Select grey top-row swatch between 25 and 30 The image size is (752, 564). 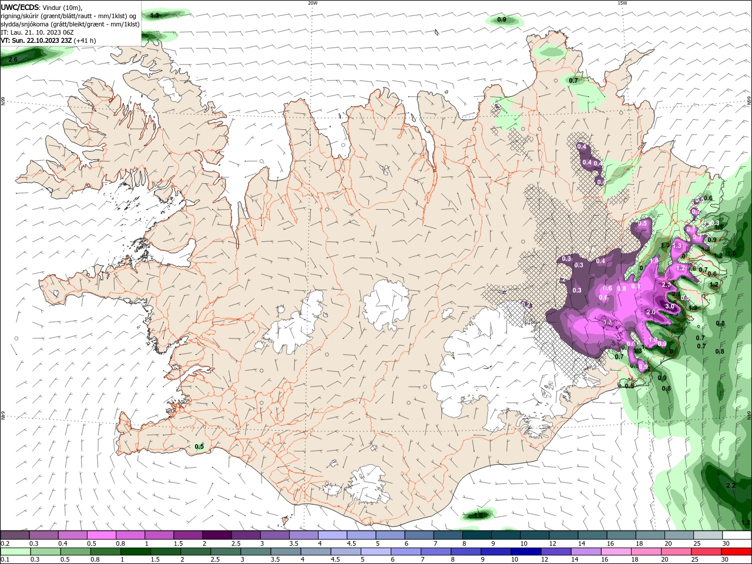pos(708,535)
